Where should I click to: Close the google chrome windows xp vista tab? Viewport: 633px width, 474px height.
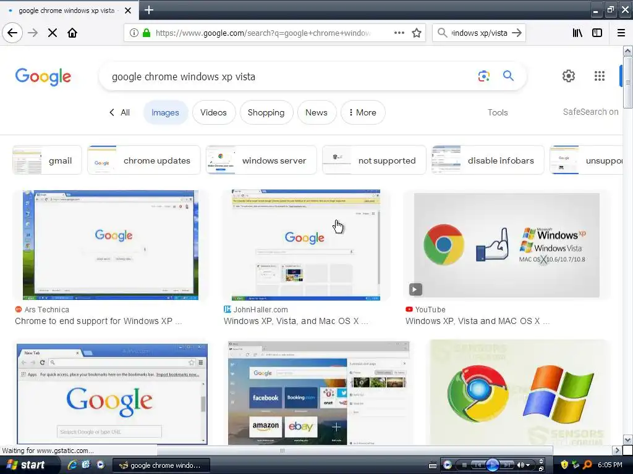pos(128,10)
